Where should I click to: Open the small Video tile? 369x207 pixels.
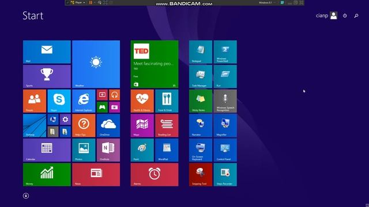[x=102, y=95]
